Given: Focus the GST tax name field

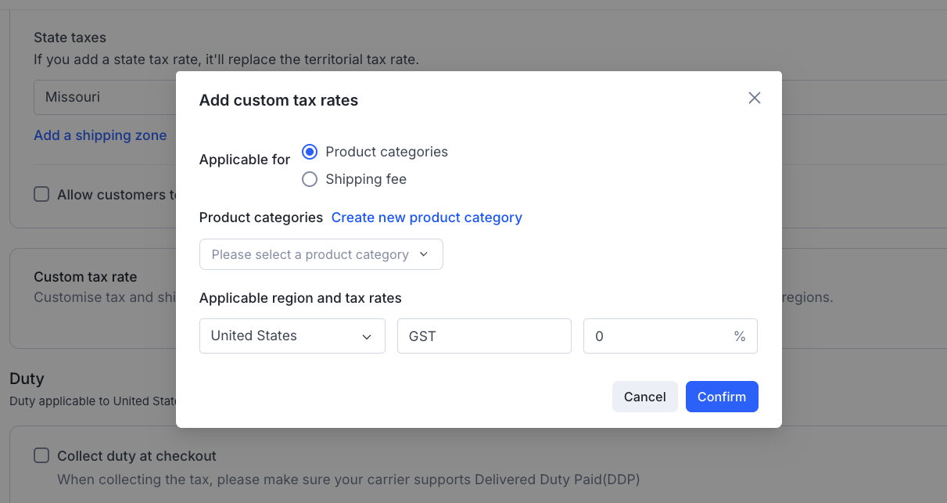Looking at the screenshot, I should [484, 336].
